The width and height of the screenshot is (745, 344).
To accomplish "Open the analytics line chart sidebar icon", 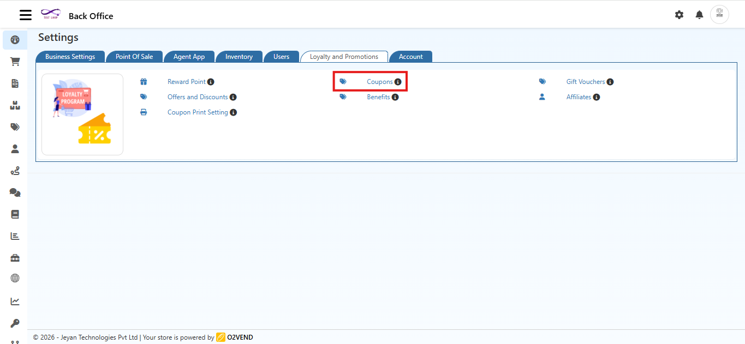I will click(x=14, y=301).
